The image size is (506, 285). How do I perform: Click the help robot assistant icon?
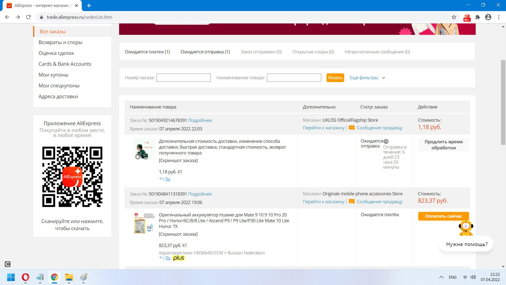click(466, 227)
